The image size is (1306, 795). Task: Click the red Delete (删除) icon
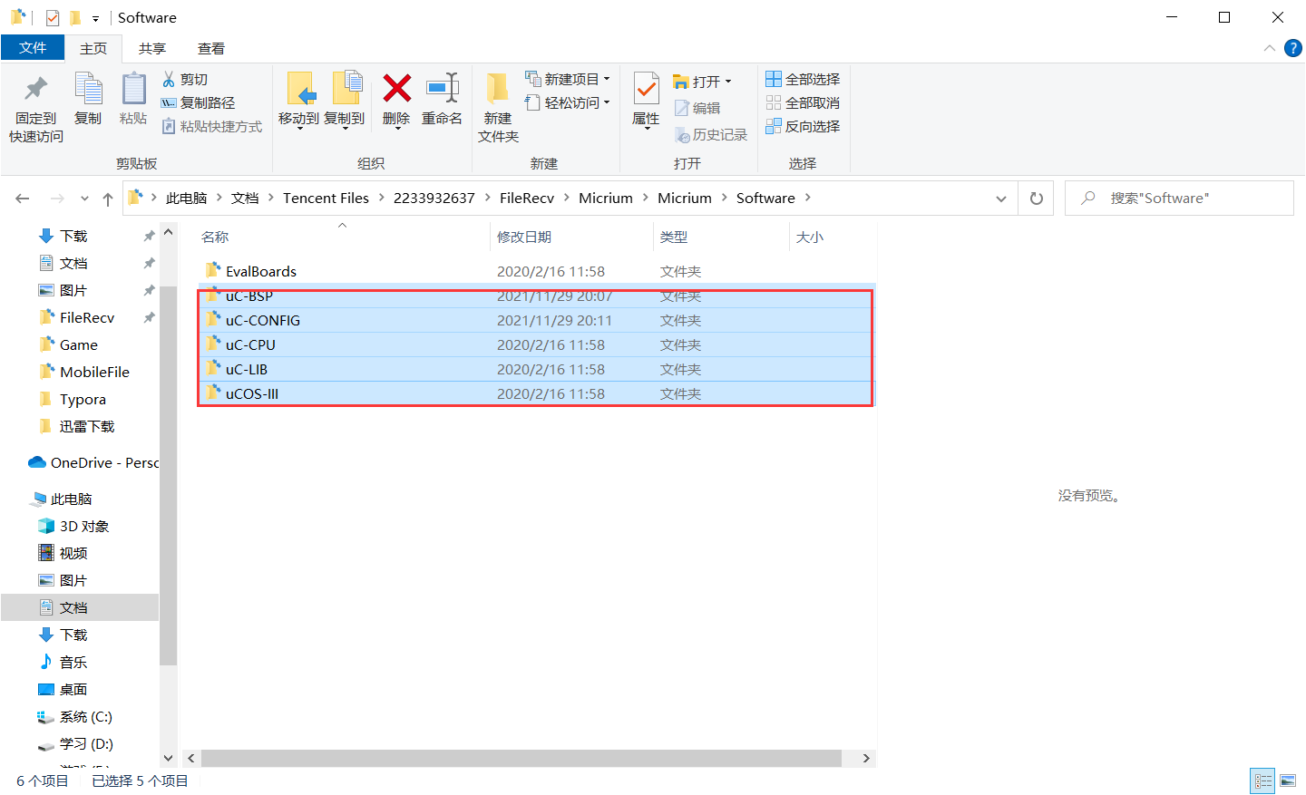point(396,89)
